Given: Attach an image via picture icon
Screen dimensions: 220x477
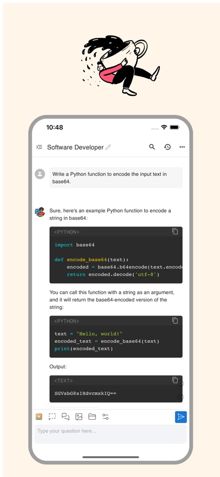Looking at the screenshot, I should [x=79, y=416].
